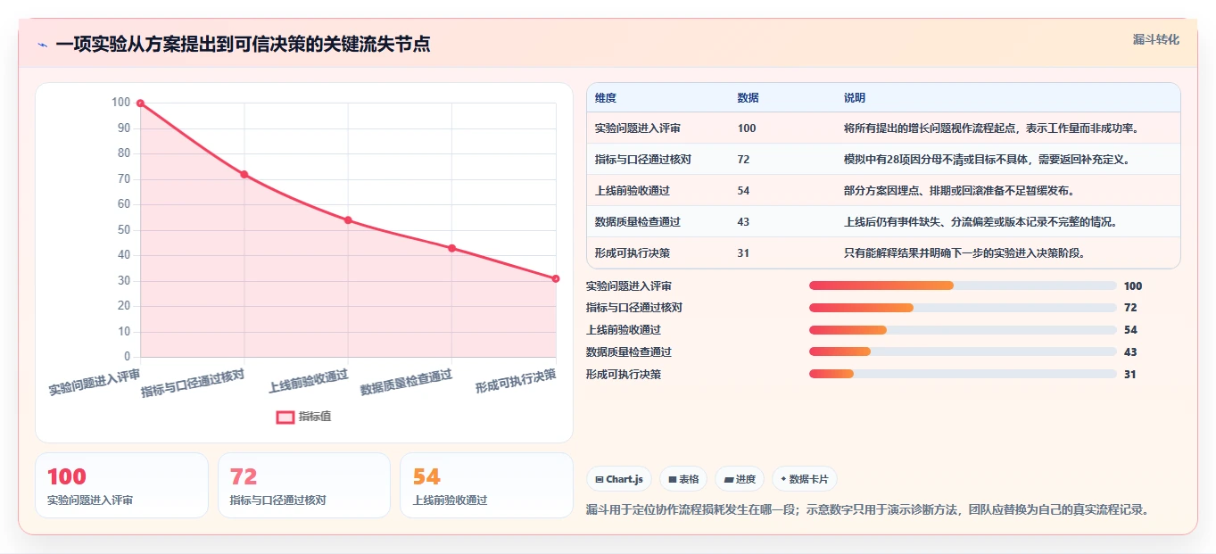Viewport: 1216px width, 554px height.
Task: Open the stat card showing 72
Action: [x=304, y=485]
